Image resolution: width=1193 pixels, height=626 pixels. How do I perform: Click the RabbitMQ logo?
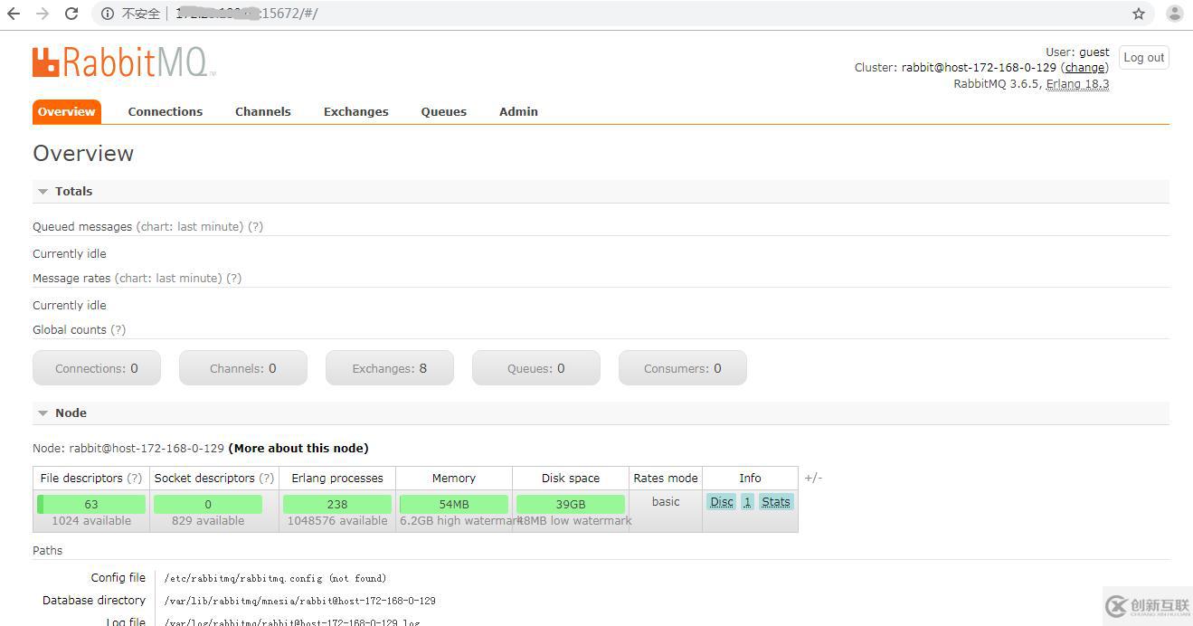(x=124, y=62)
